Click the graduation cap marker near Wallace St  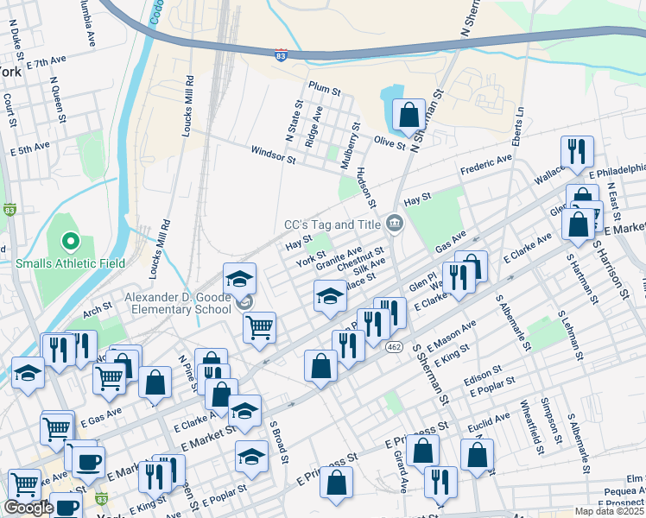330,297
